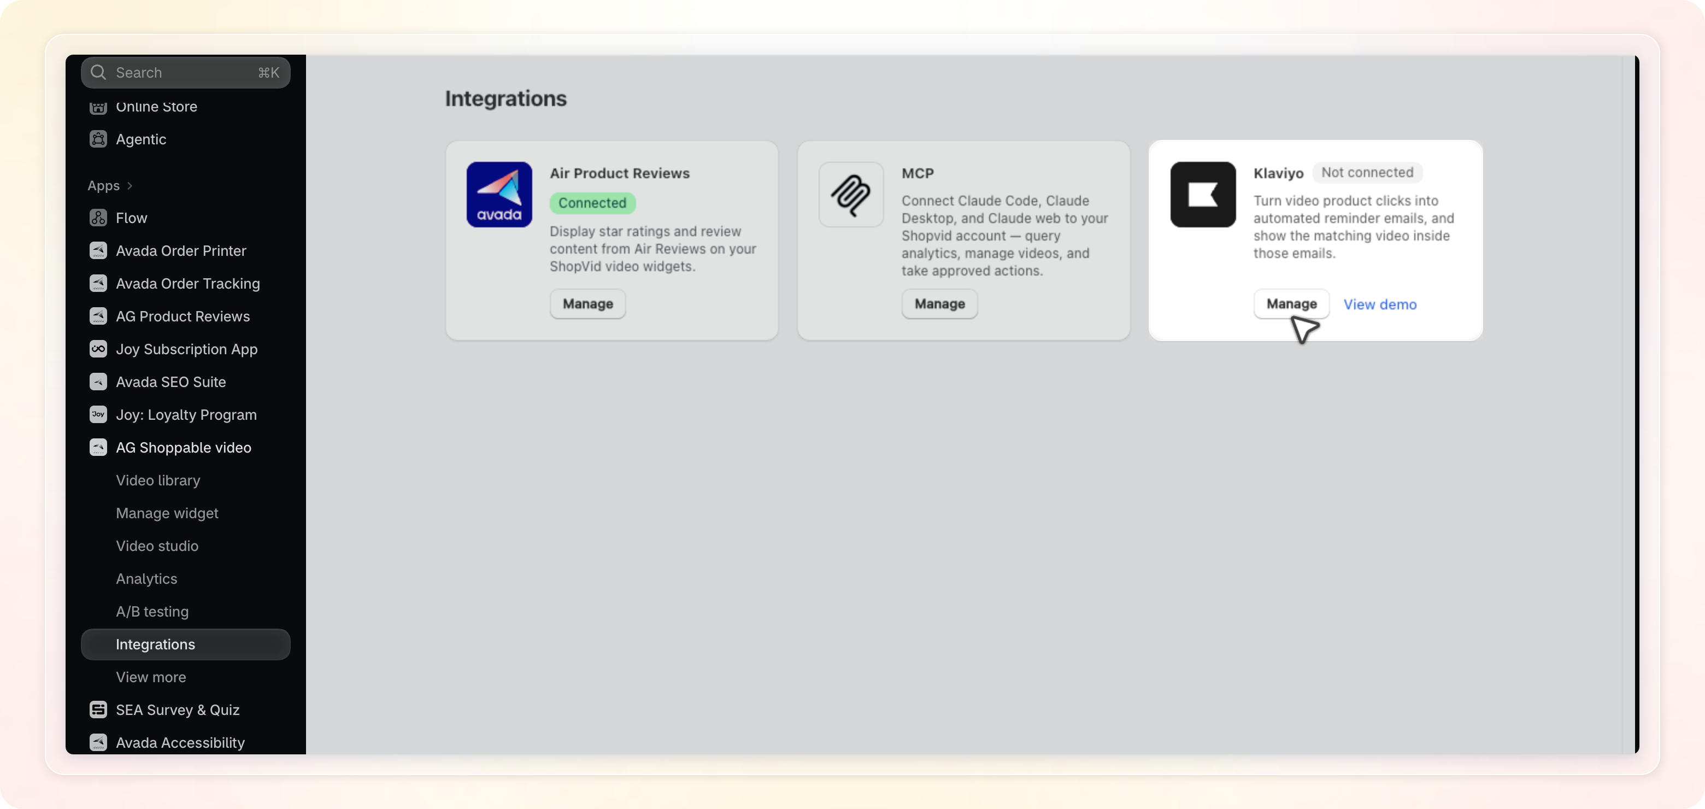The height and width of the screenshot is (809, 1705).
Task: Open Avada Order Tracking app
Action: [x=188, y=283]
